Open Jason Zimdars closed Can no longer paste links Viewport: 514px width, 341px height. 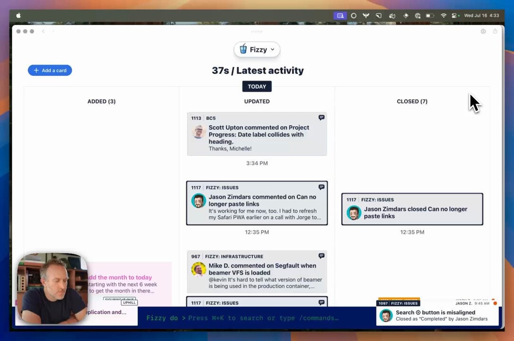412,209
